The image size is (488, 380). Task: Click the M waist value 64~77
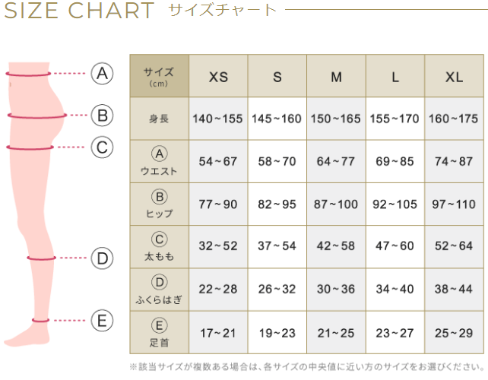337,161
